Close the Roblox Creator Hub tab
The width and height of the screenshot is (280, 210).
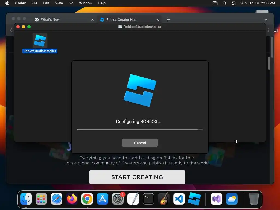[158, 20]
